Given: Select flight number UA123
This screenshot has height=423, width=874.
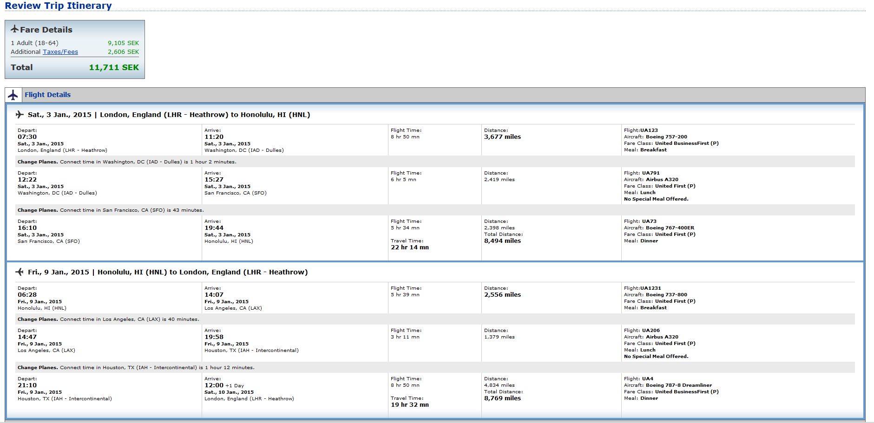Looking at the screenshot, I should [649, 130].
